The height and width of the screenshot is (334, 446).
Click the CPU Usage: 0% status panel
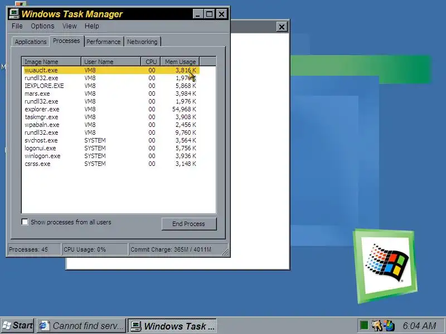(x=95, y=249)
